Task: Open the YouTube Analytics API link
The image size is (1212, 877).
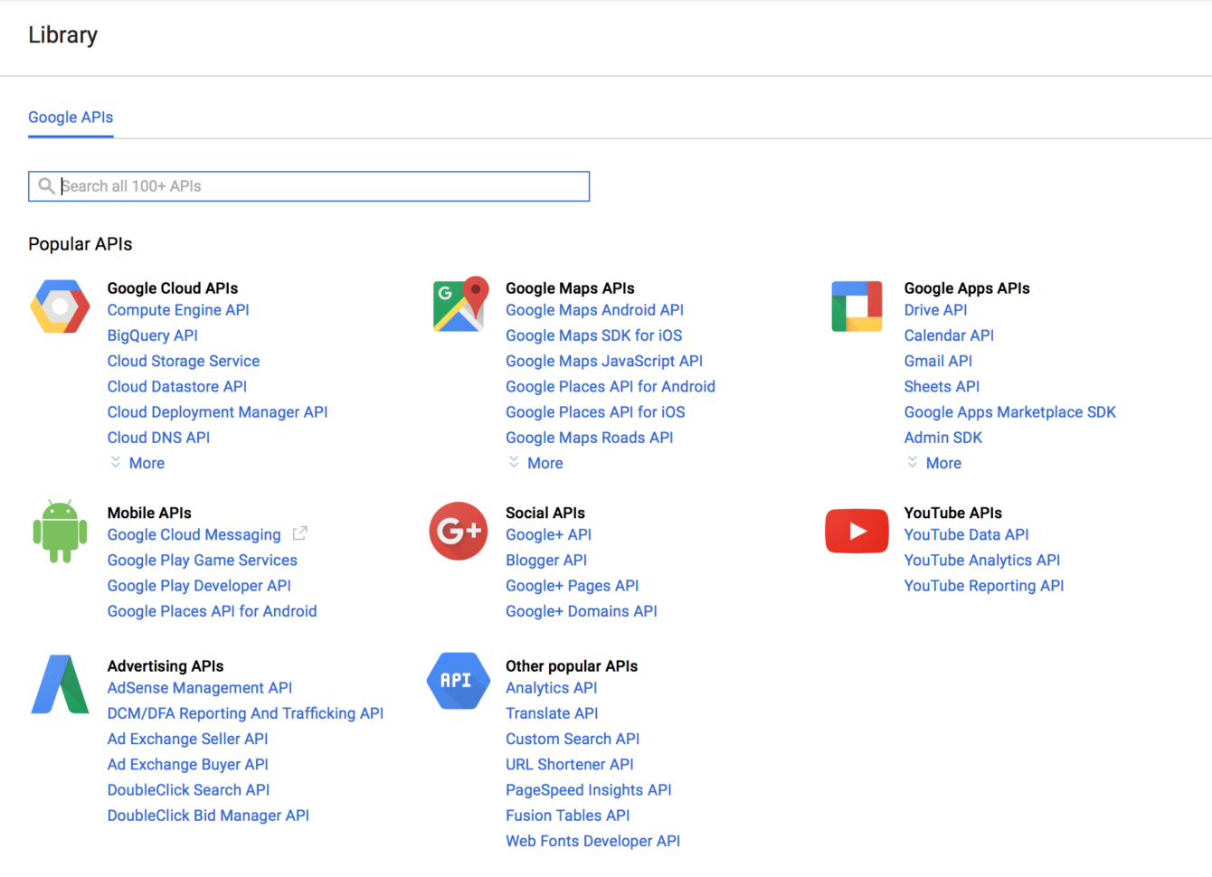Action: 981,560
